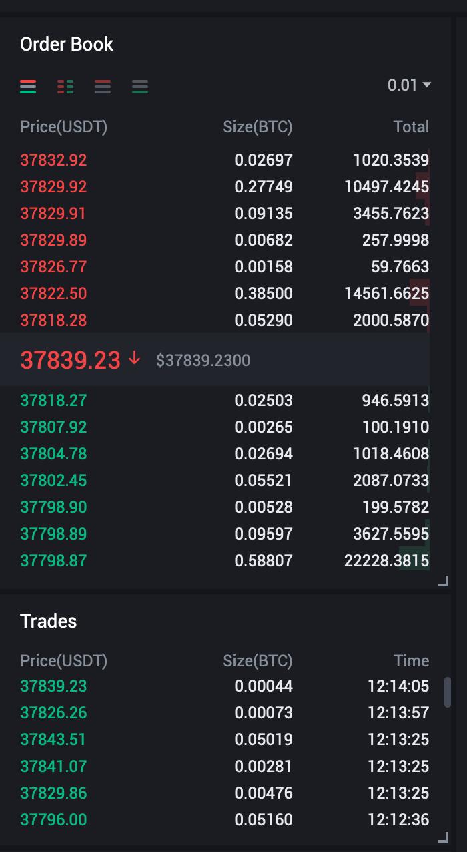Select bid price 37798.87 in the order book
Viewport: 467px width, 852px height.
click(x=53, y=560)
